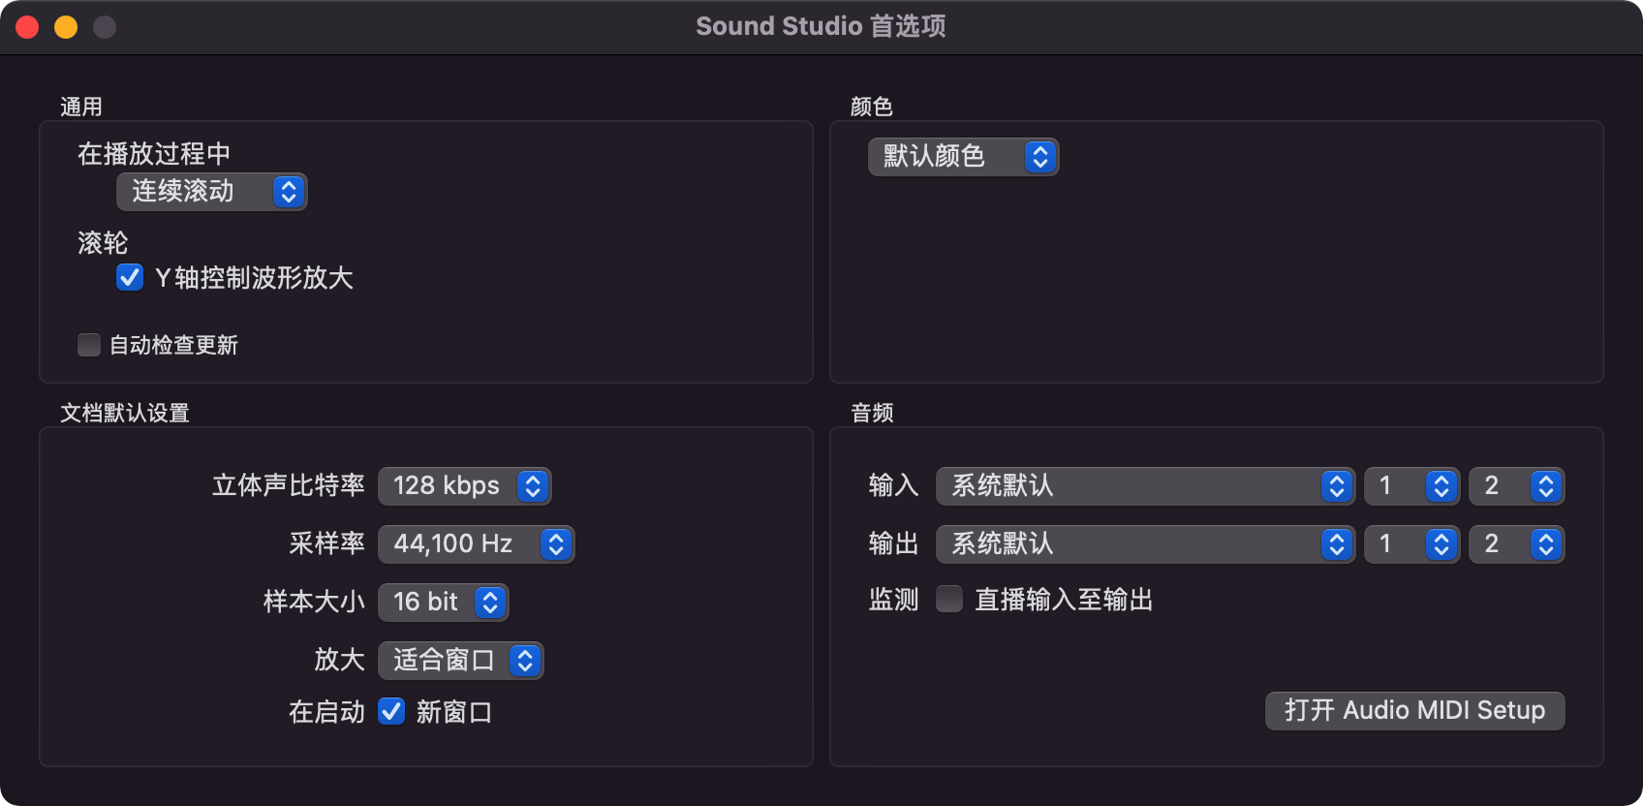Open the 默认颜色 color scheme dropdown

coord(962,156)
